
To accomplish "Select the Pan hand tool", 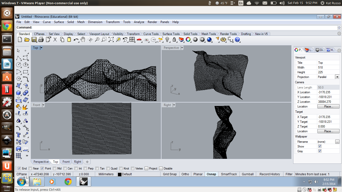I will [83, 39].
